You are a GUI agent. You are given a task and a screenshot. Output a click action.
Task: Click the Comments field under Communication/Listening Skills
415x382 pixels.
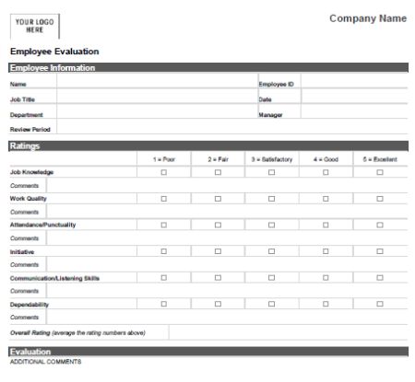click(227, 291)
